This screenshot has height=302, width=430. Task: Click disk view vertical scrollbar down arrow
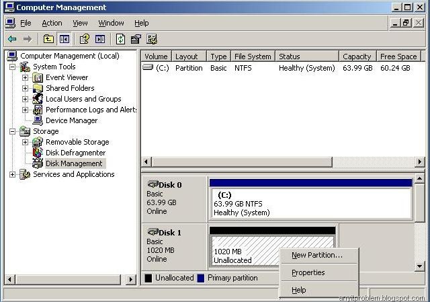pos(419,266)
